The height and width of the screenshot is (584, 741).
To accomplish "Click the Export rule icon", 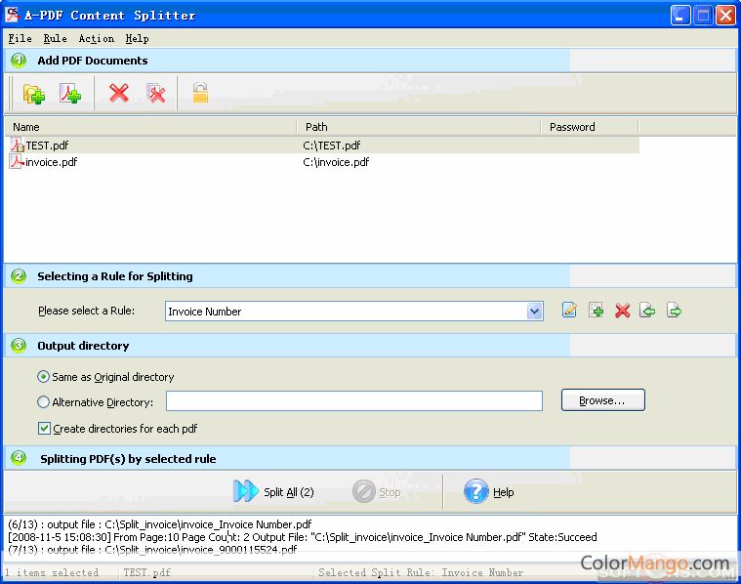I will tap(674, 311).
